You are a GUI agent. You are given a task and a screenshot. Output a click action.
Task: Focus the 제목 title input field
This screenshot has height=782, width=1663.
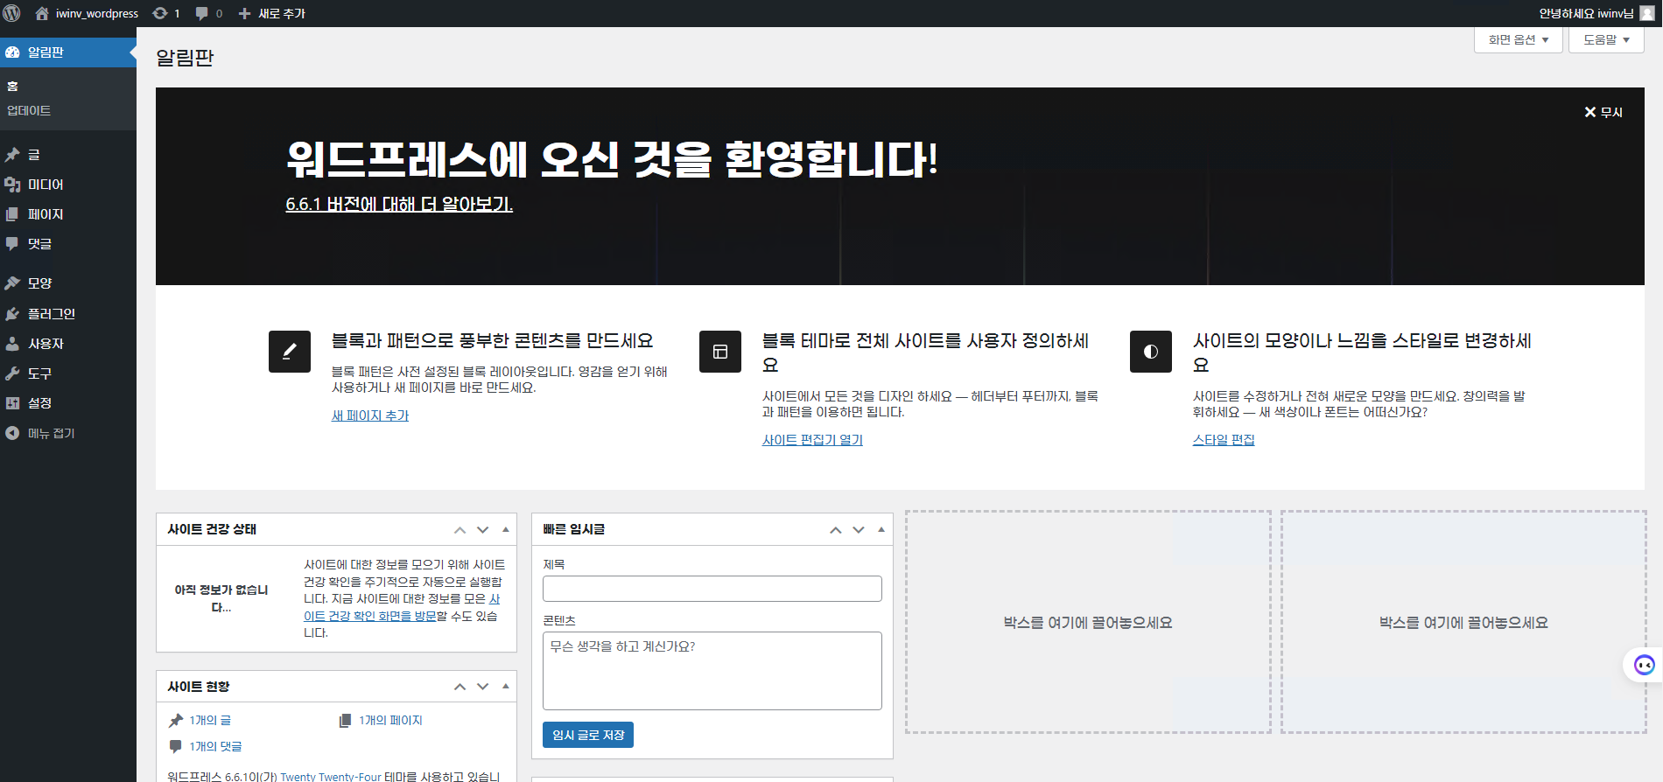(712, 589)
